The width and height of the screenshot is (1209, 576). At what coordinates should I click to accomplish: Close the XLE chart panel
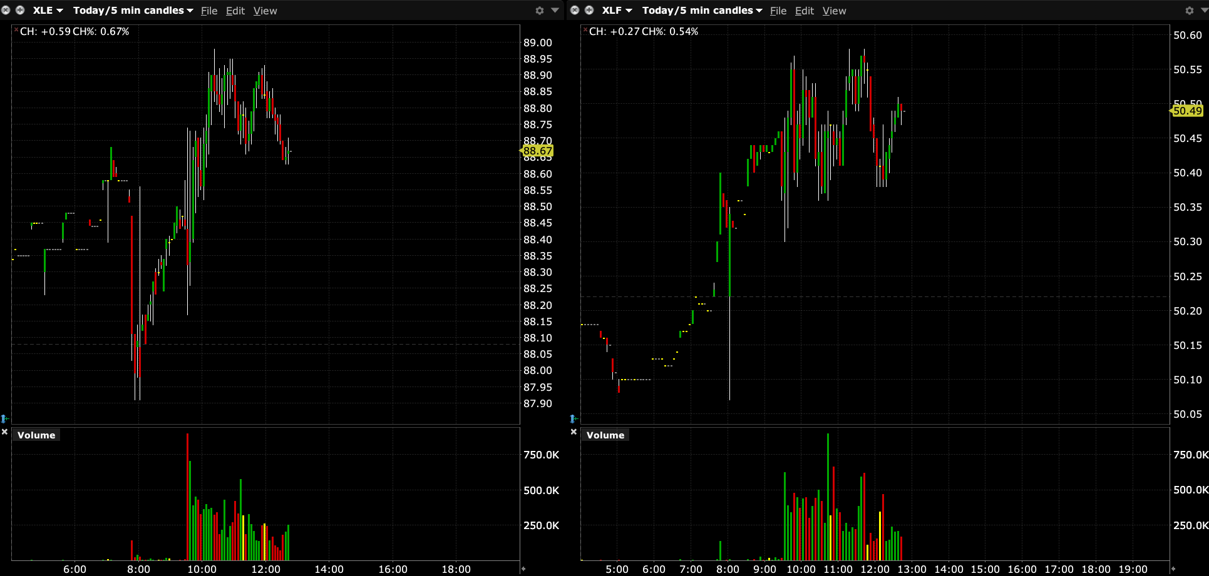click(6, 10)
